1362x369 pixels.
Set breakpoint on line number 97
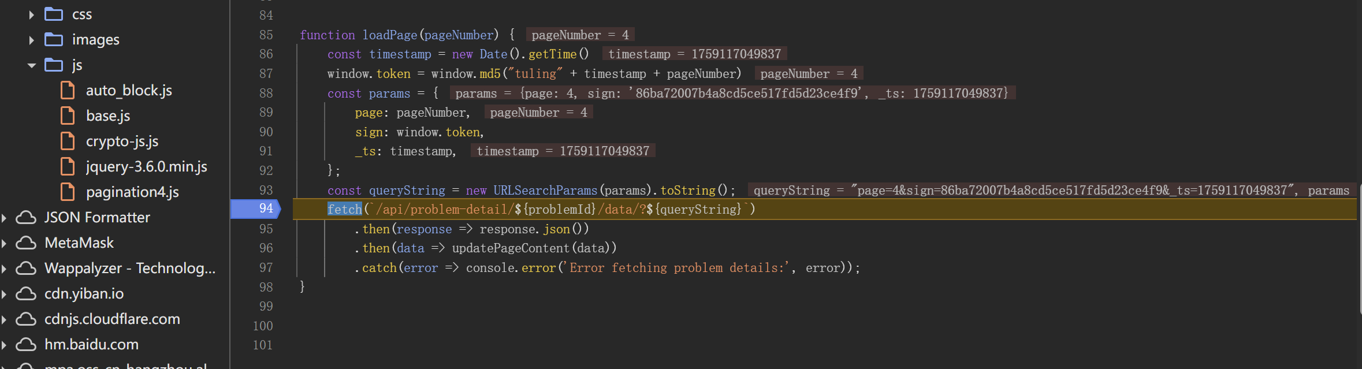(x=266, y=268)
